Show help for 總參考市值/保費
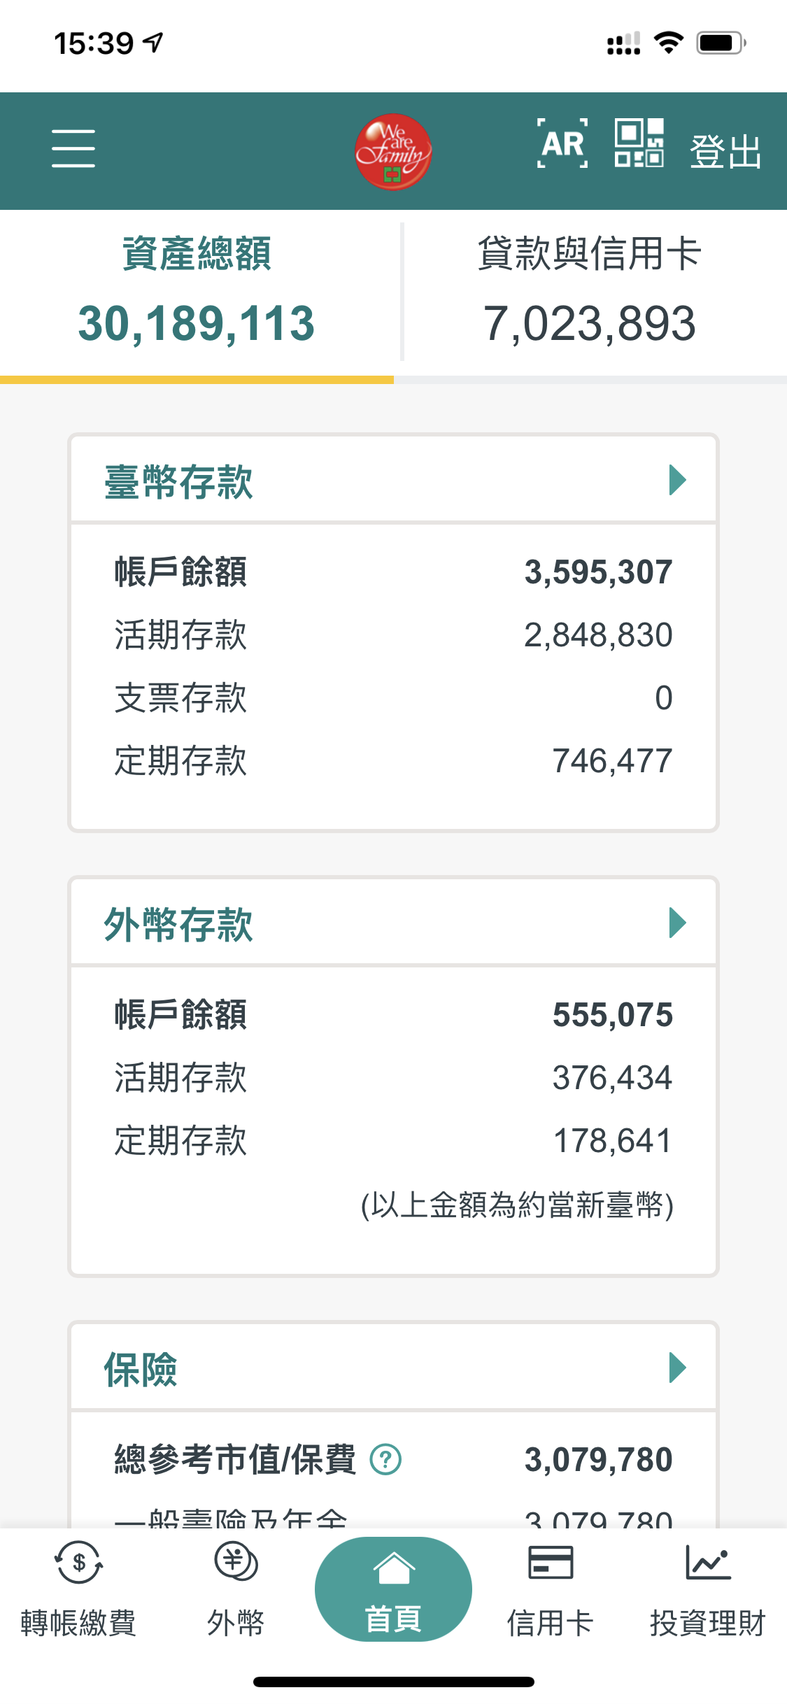The width and height of the screenshot is (787, 1704). [x=385, y=1460]
